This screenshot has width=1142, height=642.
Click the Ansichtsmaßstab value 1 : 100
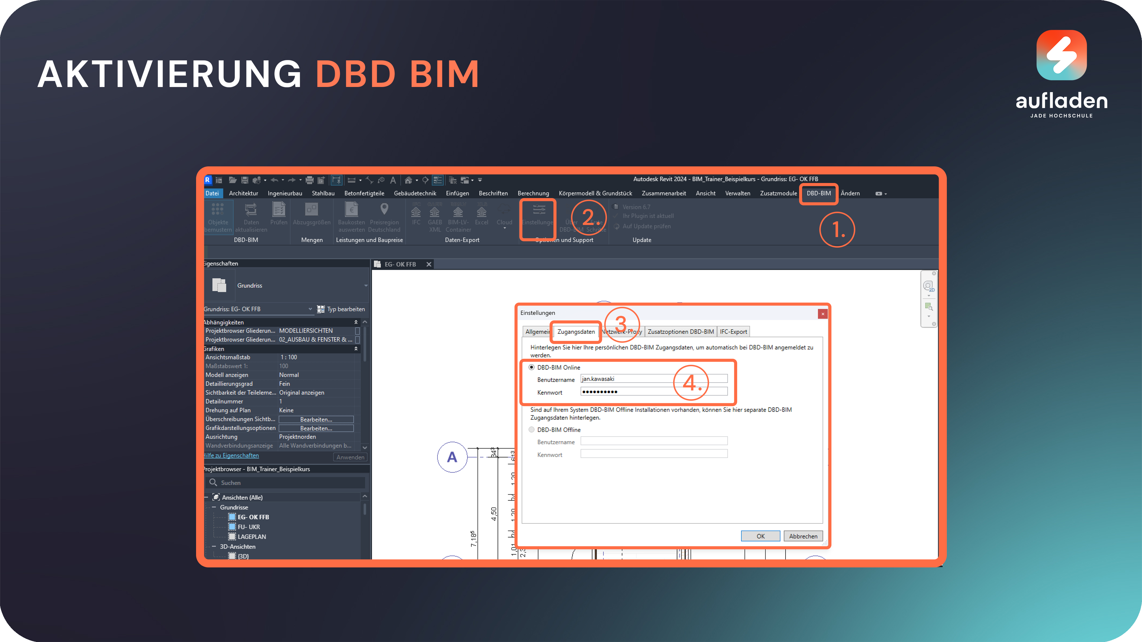pos(289,357)
